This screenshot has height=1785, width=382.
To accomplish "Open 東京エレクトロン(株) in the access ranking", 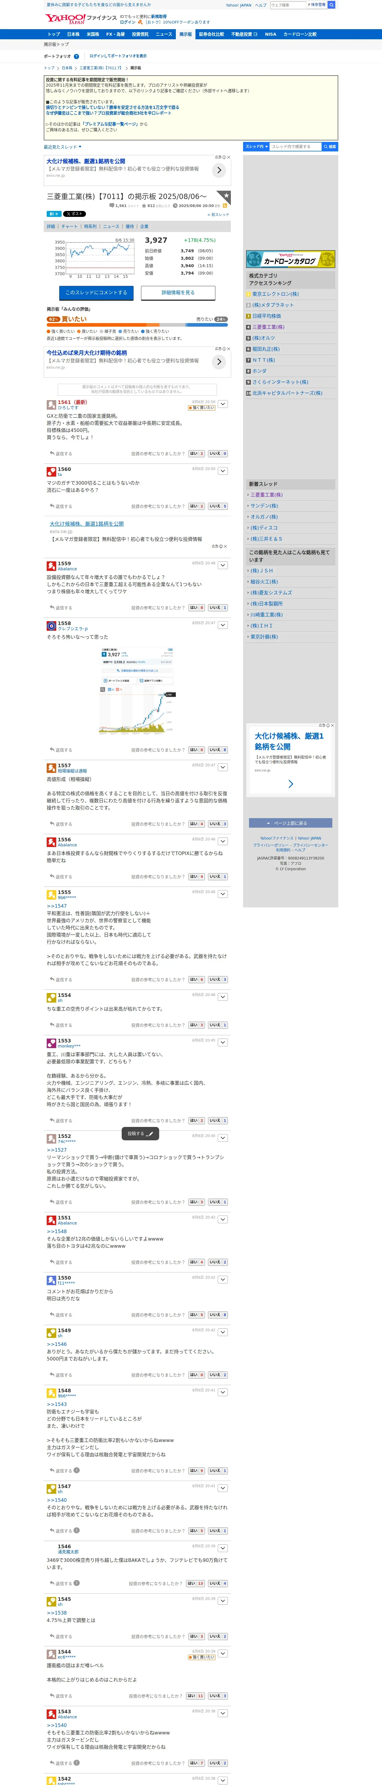I will tap(275, 294).
